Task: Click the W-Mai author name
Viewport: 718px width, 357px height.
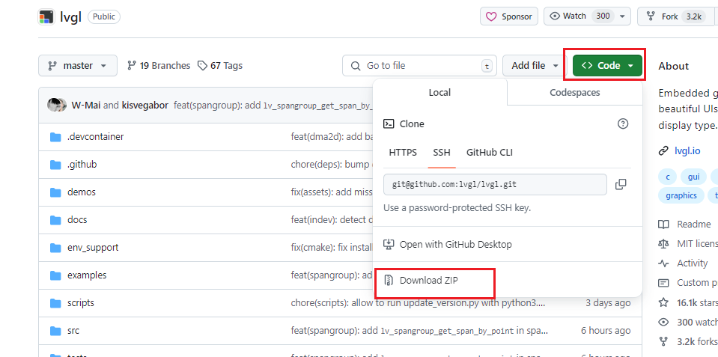Action: [x=86, y=106]
